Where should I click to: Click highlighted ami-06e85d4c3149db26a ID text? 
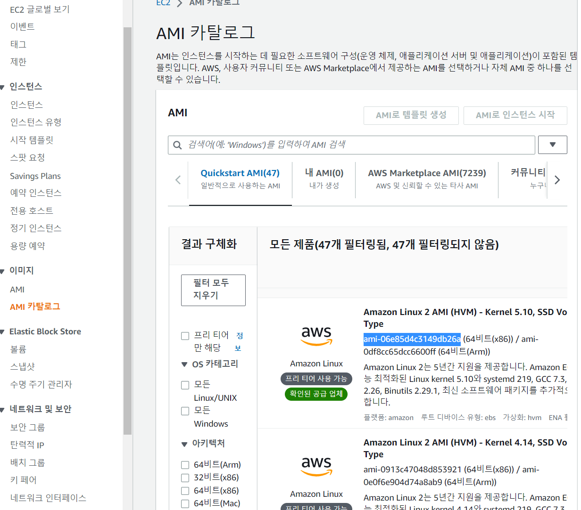point(412,339)
